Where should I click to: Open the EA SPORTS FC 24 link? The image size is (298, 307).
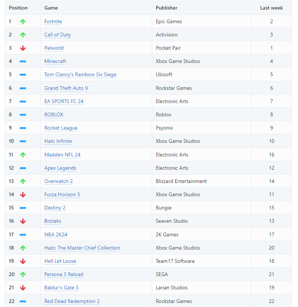[x=64, y=102]
